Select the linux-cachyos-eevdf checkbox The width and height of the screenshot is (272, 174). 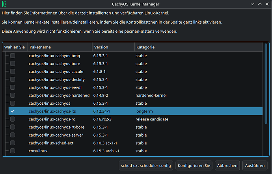pyautogui.click(x=13, y=87)
